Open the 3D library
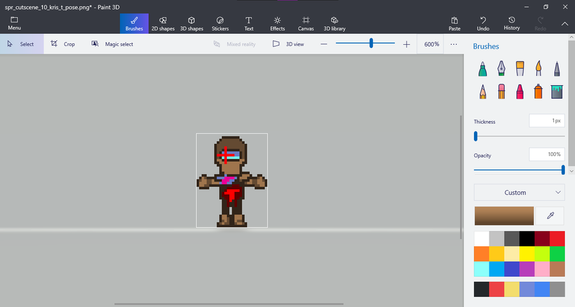 pyautogui.click(x=334, y=24)
